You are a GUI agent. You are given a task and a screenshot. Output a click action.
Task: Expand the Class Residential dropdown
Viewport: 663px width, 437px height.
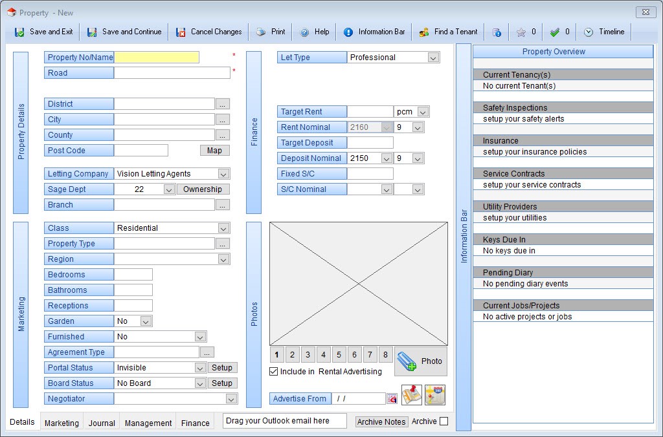point(223,228)
